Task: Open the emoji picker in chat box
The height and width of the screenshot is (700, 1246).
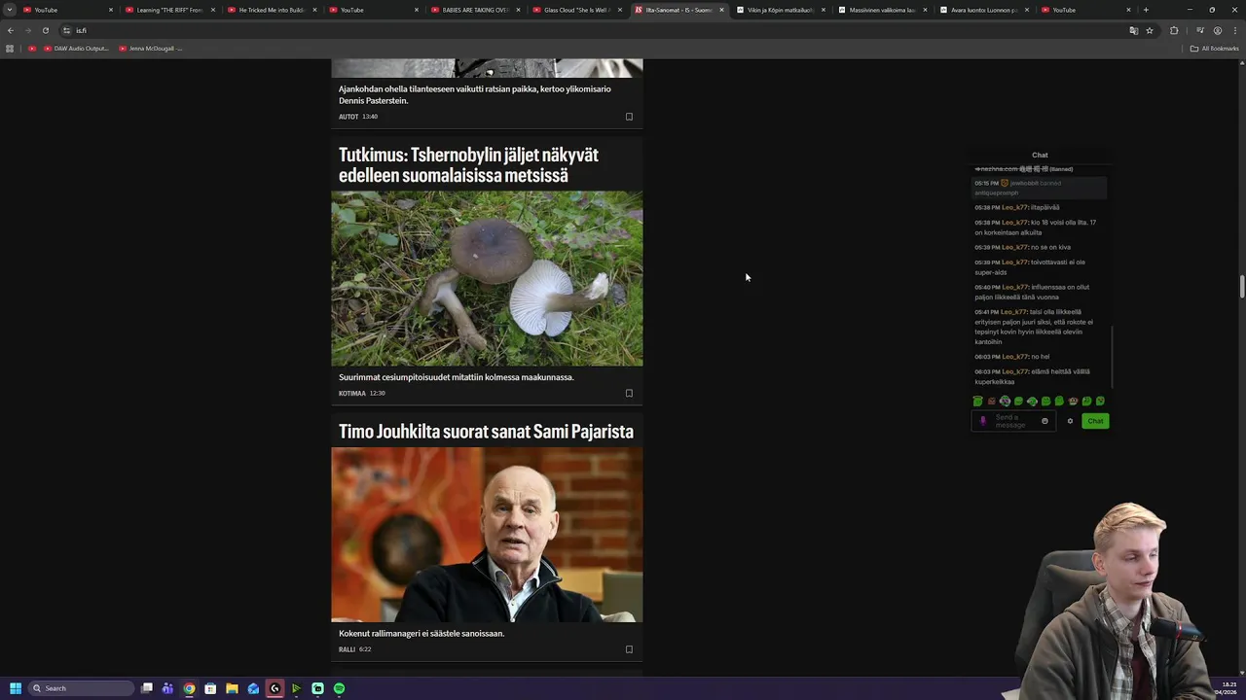Action: pos(1044,421)
